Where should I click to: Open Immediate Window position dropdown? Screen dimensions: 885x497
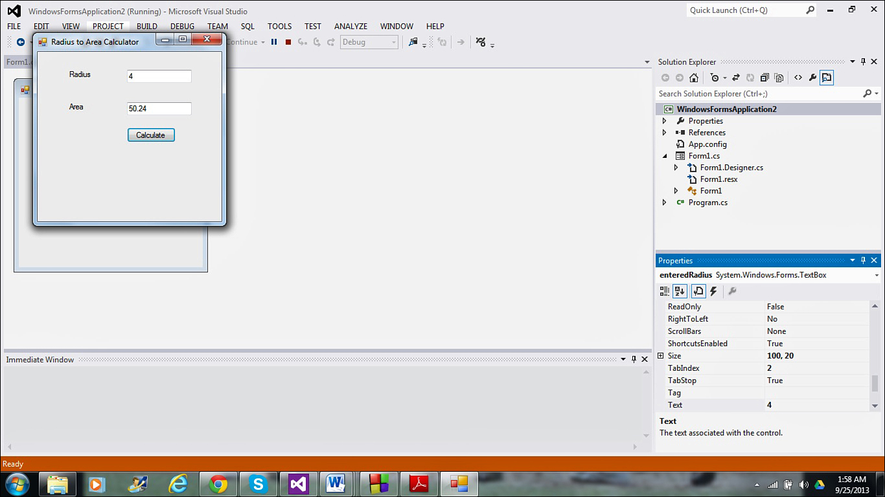point(623,359)
